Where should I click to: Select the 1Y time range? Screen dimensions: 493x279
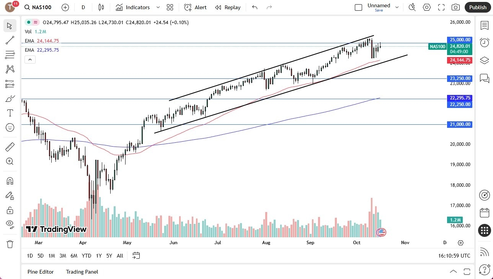click(x=98, y=255)
